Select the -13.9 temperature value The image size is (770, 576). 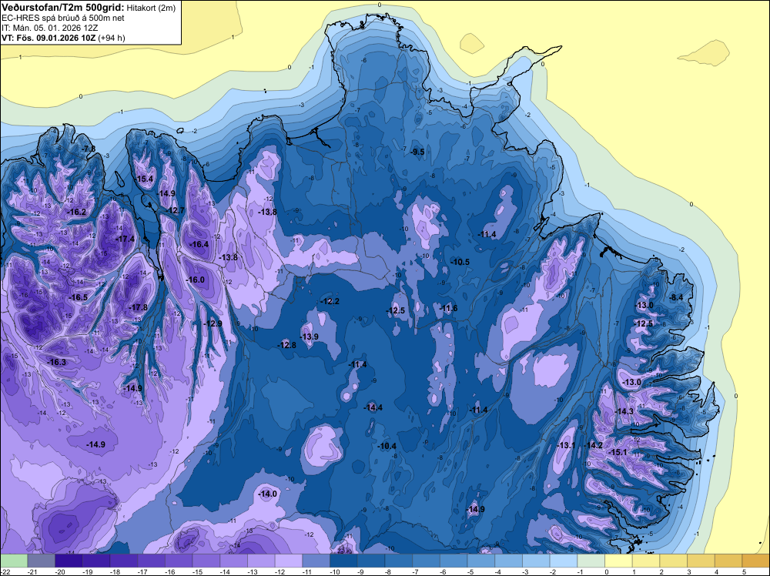(309, 337)
